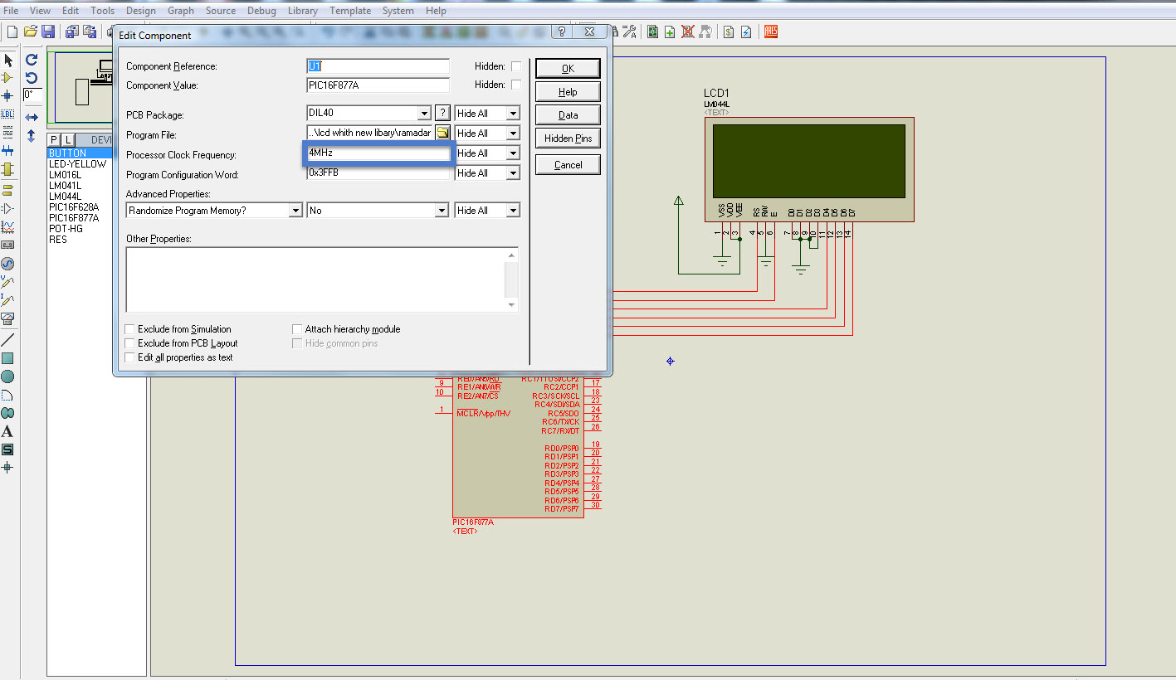Viewport: 1176px width, 680px height.
Task: Open the Randomize Program Memory property dropdown
Action: [295, 211]
